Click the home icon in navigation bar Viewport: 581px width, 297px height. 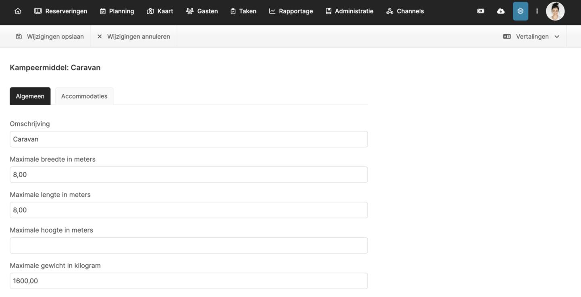click(x=18, y=11)
